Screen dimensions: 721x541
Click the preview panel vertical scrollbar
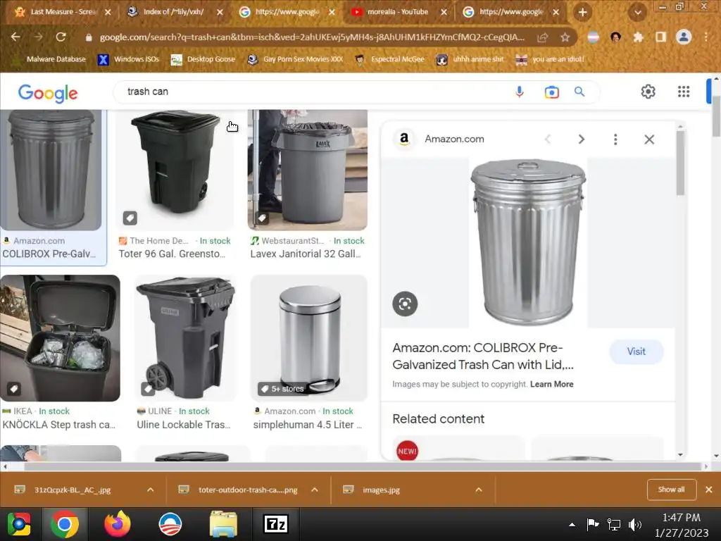(x=681, y=162)
